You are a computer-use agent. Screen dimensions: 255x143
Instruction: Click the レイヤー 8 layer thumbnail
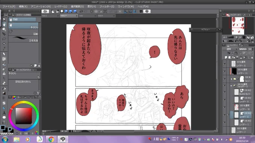(236, 115)
